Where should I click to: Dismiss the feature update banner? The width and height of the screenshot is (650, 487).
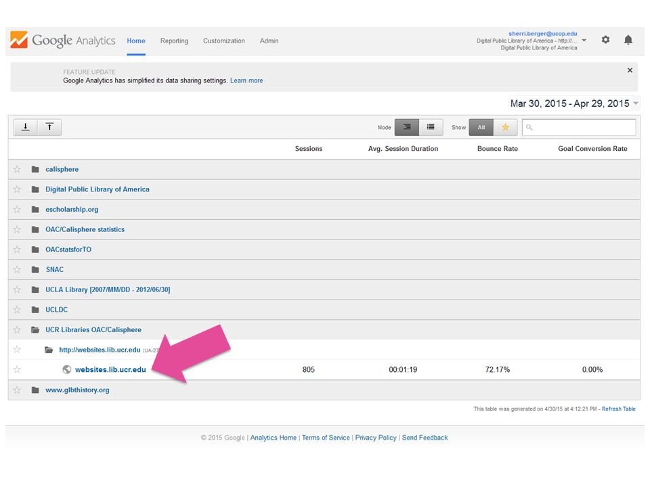click(x=630, y=70)
